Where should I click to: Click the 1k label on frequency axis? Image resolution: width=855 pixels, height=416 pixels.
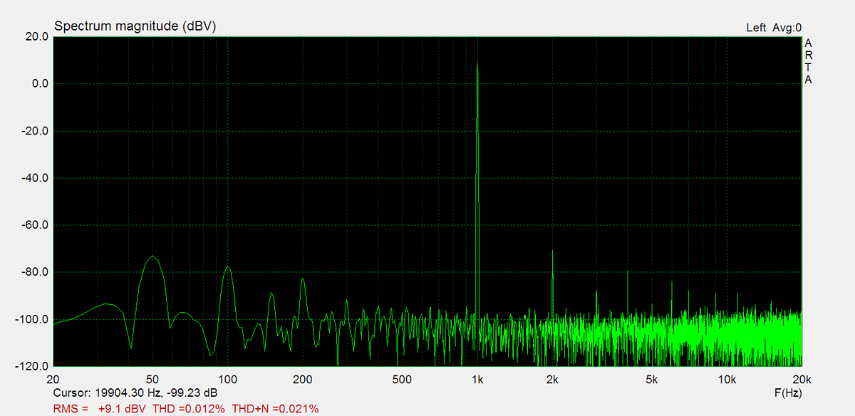click(477, 380)
